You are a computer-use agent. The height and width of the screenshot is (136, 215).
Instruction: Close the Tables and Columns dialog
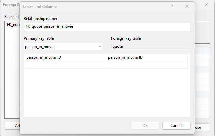point(187,6)
